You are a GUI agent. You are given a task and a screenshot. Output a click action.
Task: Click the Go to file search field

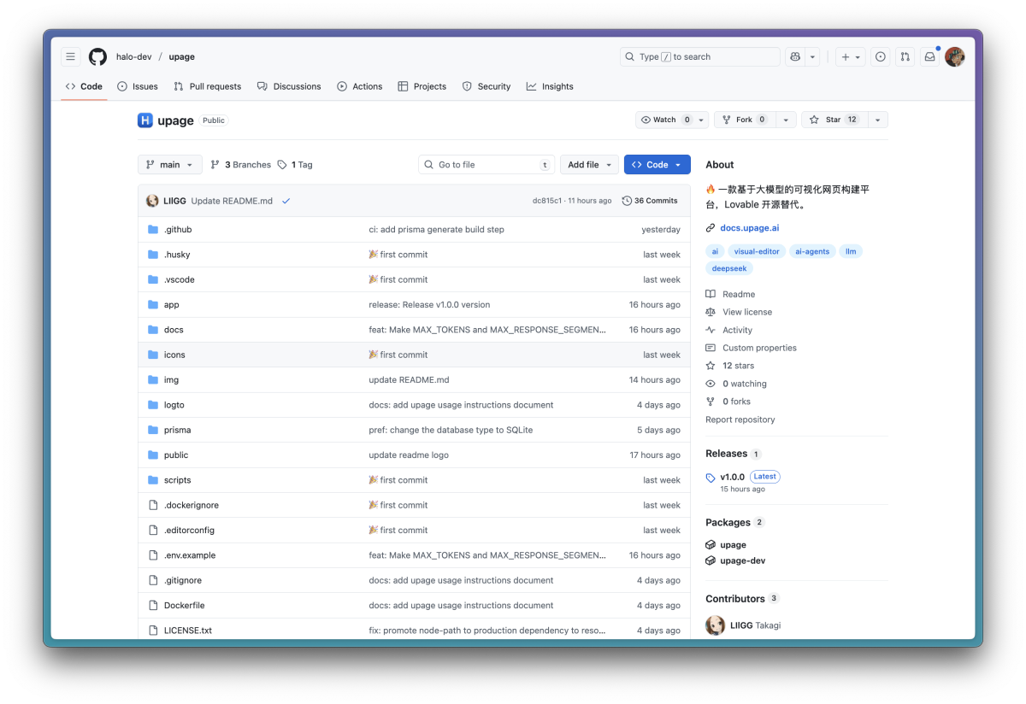point(486,165)
